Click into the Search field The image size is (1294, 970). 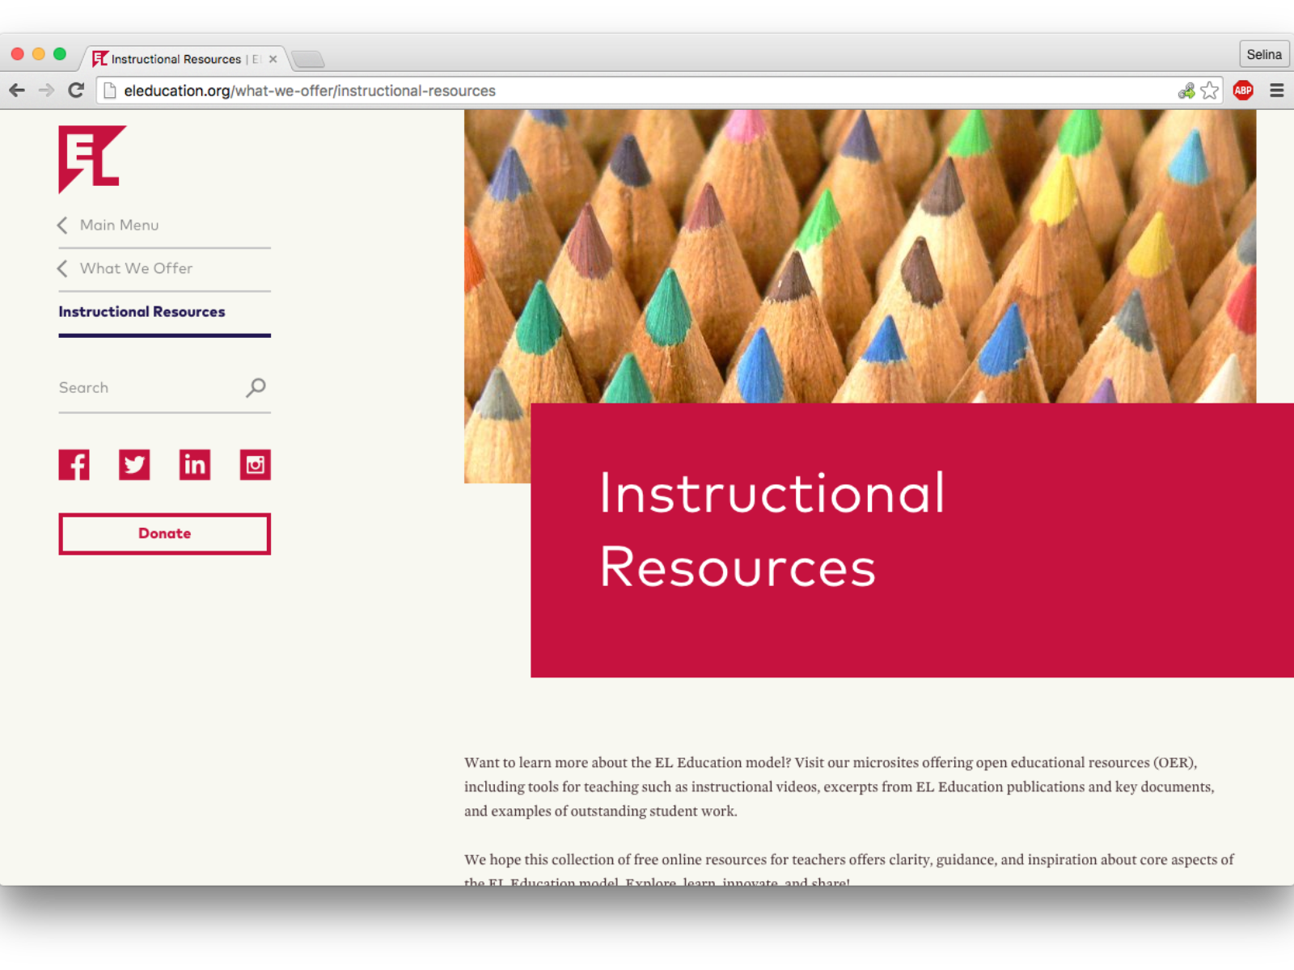[x=146, y=388]
